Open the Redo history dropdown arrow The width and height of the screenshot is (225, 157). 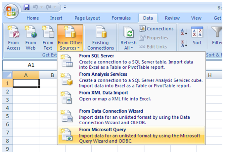(x=55, y=7)
